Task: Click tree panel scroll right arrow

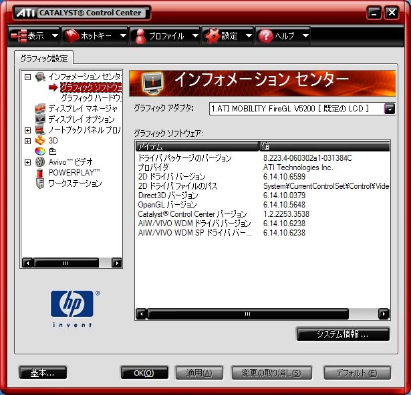Action: pyautogui.click(x=117, y=263)
